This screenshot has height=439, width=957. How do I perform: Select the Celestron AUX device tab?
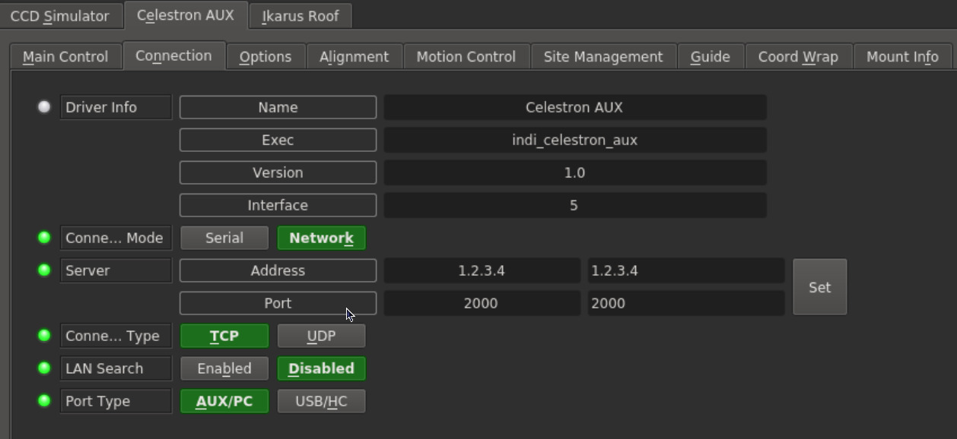(x=186, y=15)
